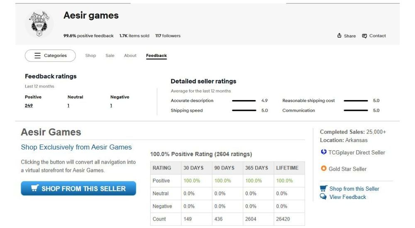The image size is (415, 228).
Task: Click the '1.7K items sold' text
Action: coord(134,36)
